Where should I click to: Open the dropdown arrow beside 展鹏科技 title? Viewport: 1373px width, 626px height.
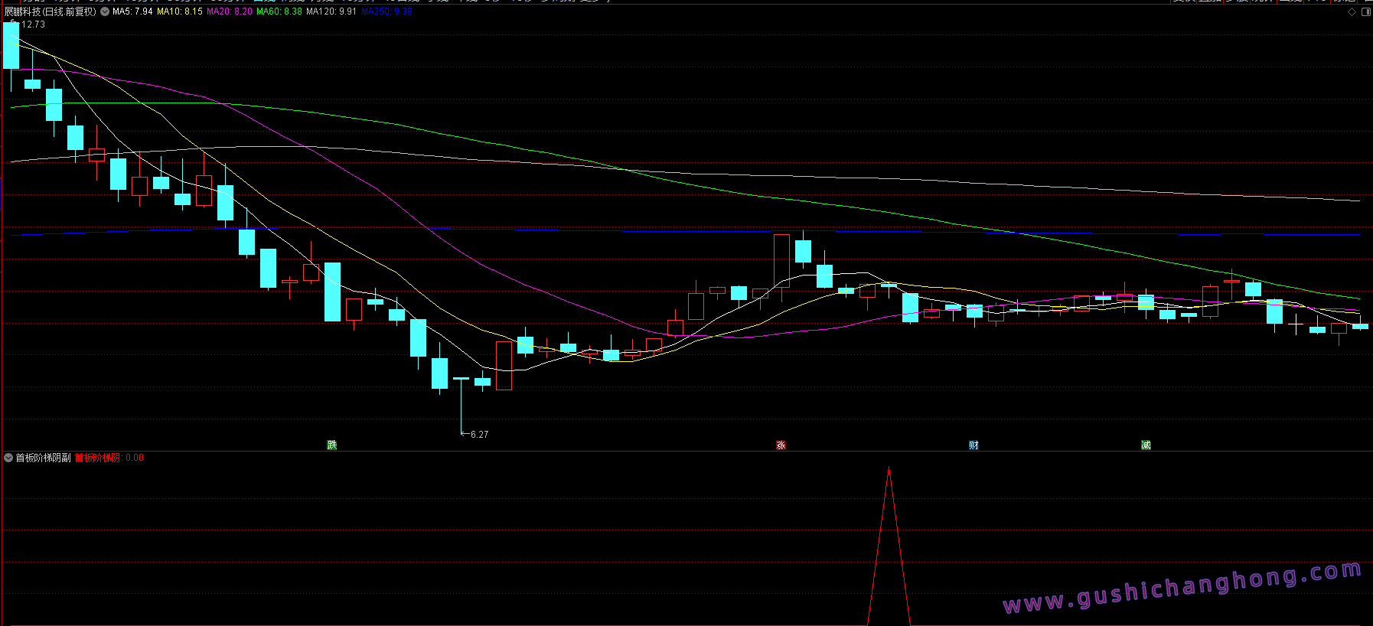click(x=105, y=11)
